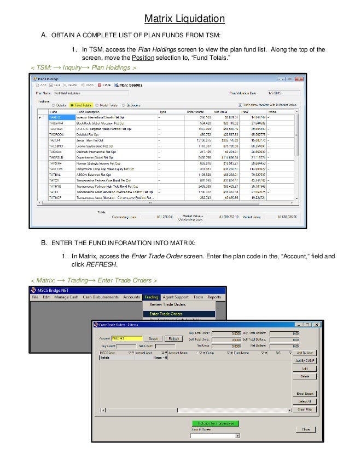Toggle Don't show records with 0 Market Value
This screenshot has width=349, height=453.
tap(240, 105)
